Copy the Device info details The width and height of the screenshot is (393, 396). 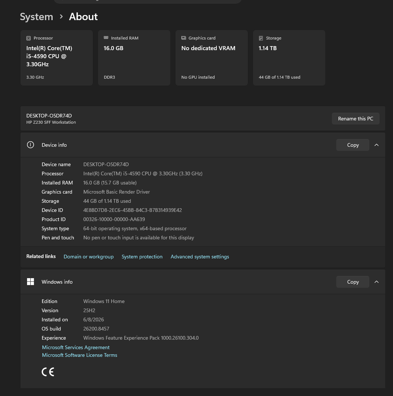353,145
